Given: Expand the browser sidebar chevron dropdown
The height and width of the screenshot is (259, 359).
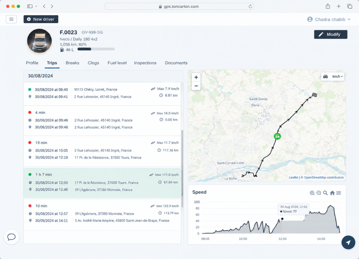Looking at the screenshot, I should pyautogui.click(x=36, y=6).
